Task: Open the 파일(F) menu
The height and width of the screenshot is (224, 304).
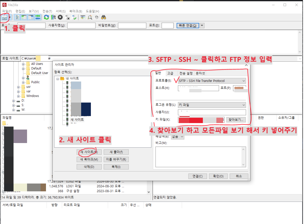Action: tap(7, 11)
